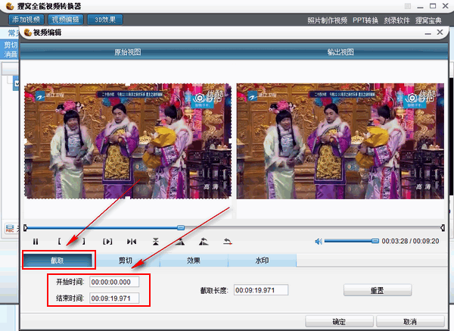Click the playback progress slider handle
The height and width of the screenshot is (331, 454).
tap(181, 227)
